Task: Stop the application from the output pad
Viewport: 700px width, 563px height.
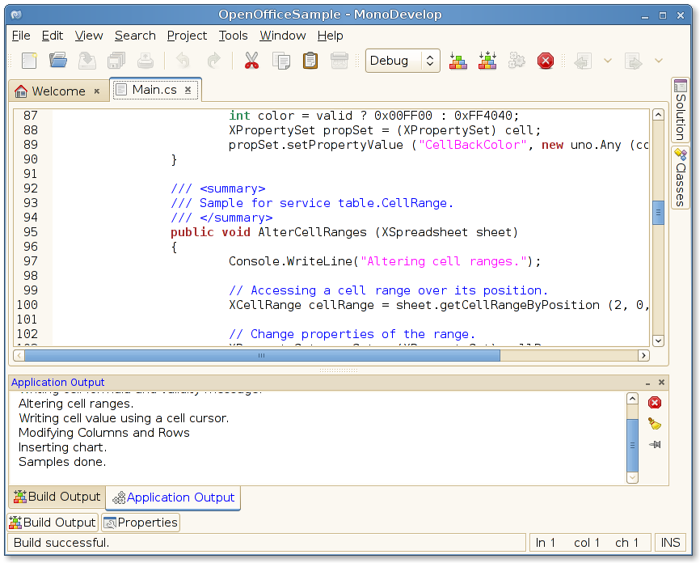Action: click(655, 403)
